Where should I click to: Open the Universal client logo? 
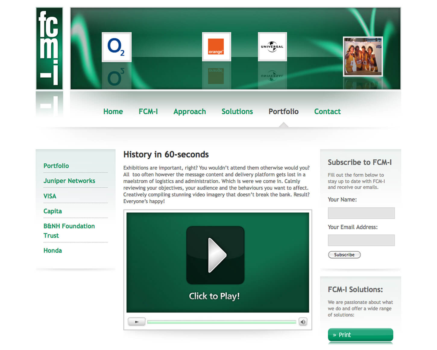[272, 47]
